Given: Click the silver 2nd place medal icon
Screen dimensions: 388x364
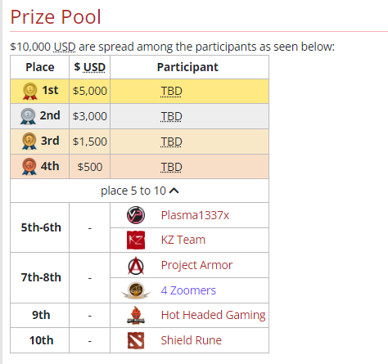Looking at the screenshot, I should pos(28,116).
